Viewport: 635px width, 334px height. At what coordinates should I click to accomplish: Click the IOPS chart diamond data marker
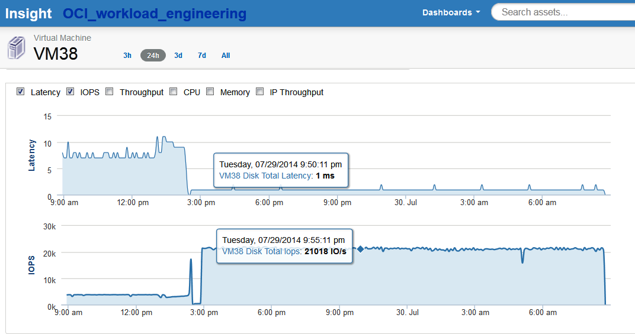360,249
